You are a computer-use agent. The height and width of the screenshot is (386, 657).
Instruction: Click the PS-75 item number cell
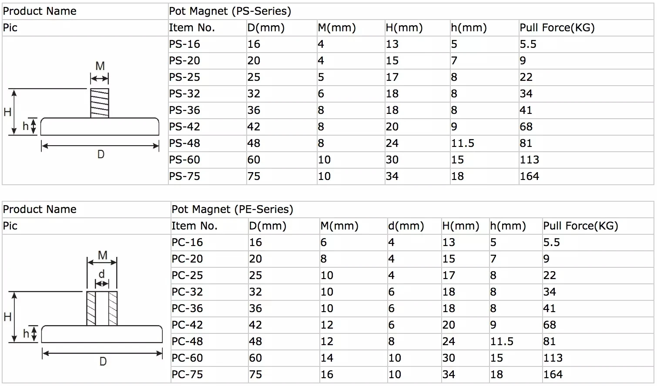(x=184, y=176)
